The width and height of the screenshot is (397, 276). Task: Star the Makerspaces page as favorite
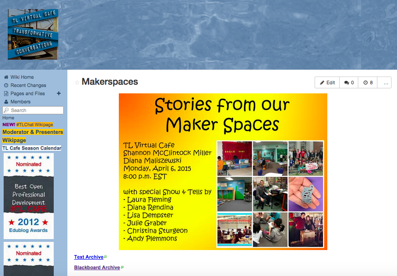(77, 82)
